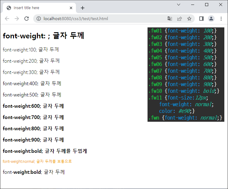This screenshot has height=189, width=228.
Task: Click the 'font-weight:400; 글자 두께' line
Action: [x=32, y=83]
